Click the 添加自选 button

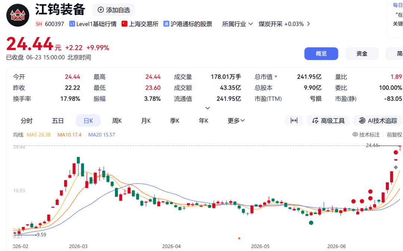[x=113, y=10]
